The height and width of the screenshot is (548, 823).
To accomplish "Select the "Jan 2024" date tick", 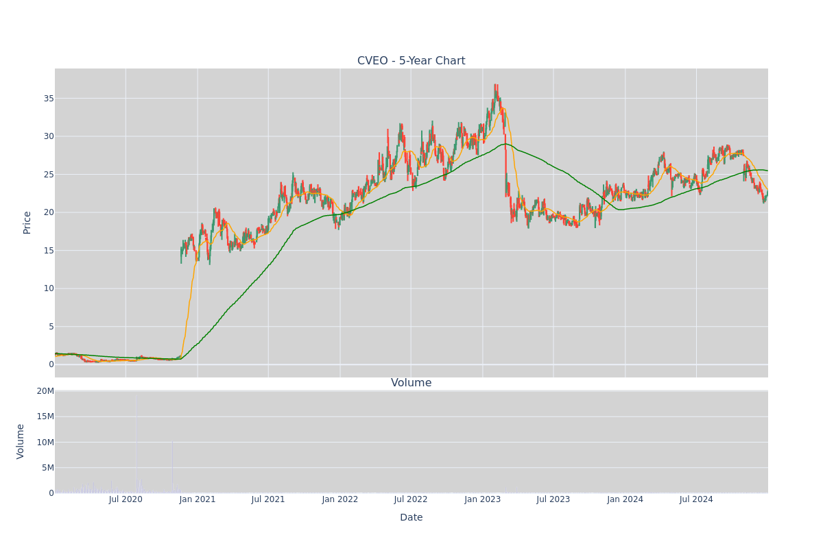I will [x=625, y=499].
